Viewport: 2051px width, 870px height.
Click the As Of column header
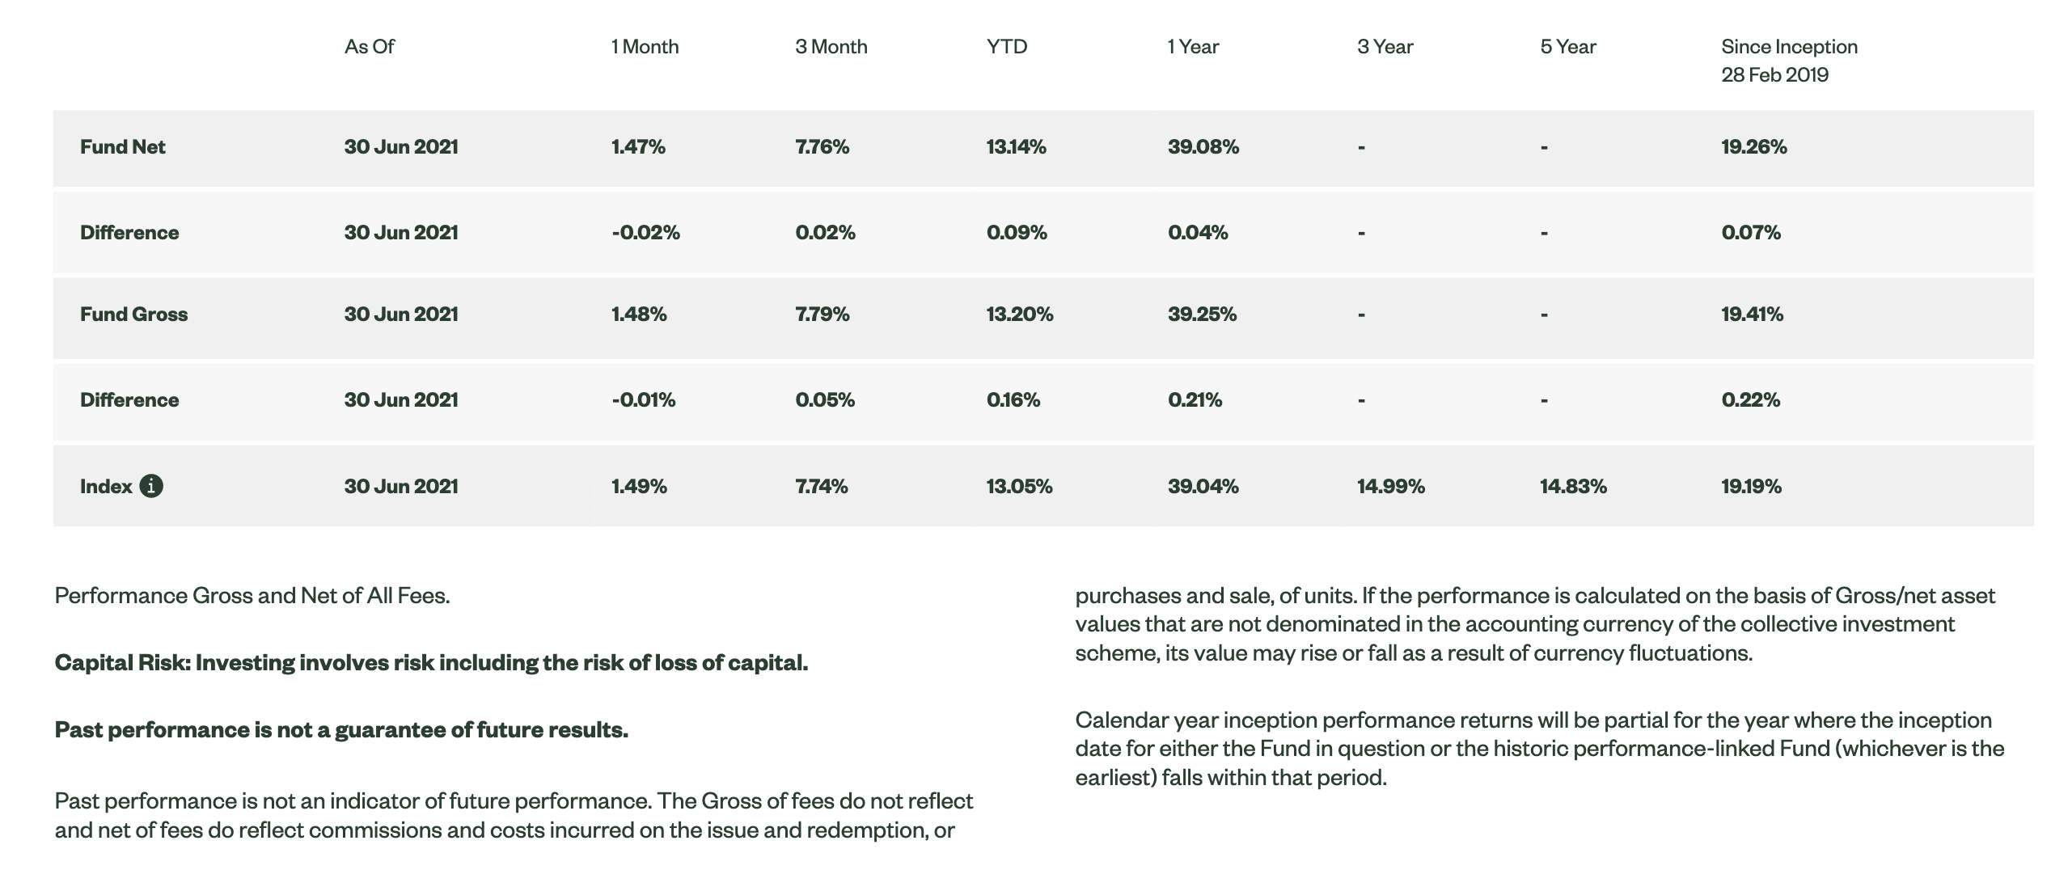point(369,47)
